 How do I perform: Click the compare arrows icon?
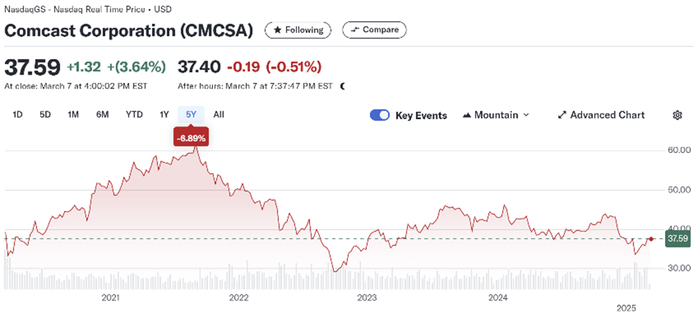point(355,30)
